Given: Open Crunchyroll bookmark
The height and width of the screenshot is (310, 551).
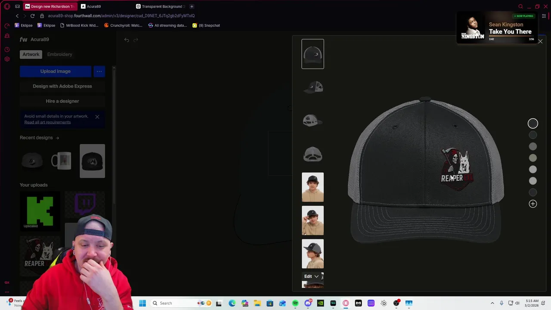Looking at the screenshot, I should [x=123, y=25].
